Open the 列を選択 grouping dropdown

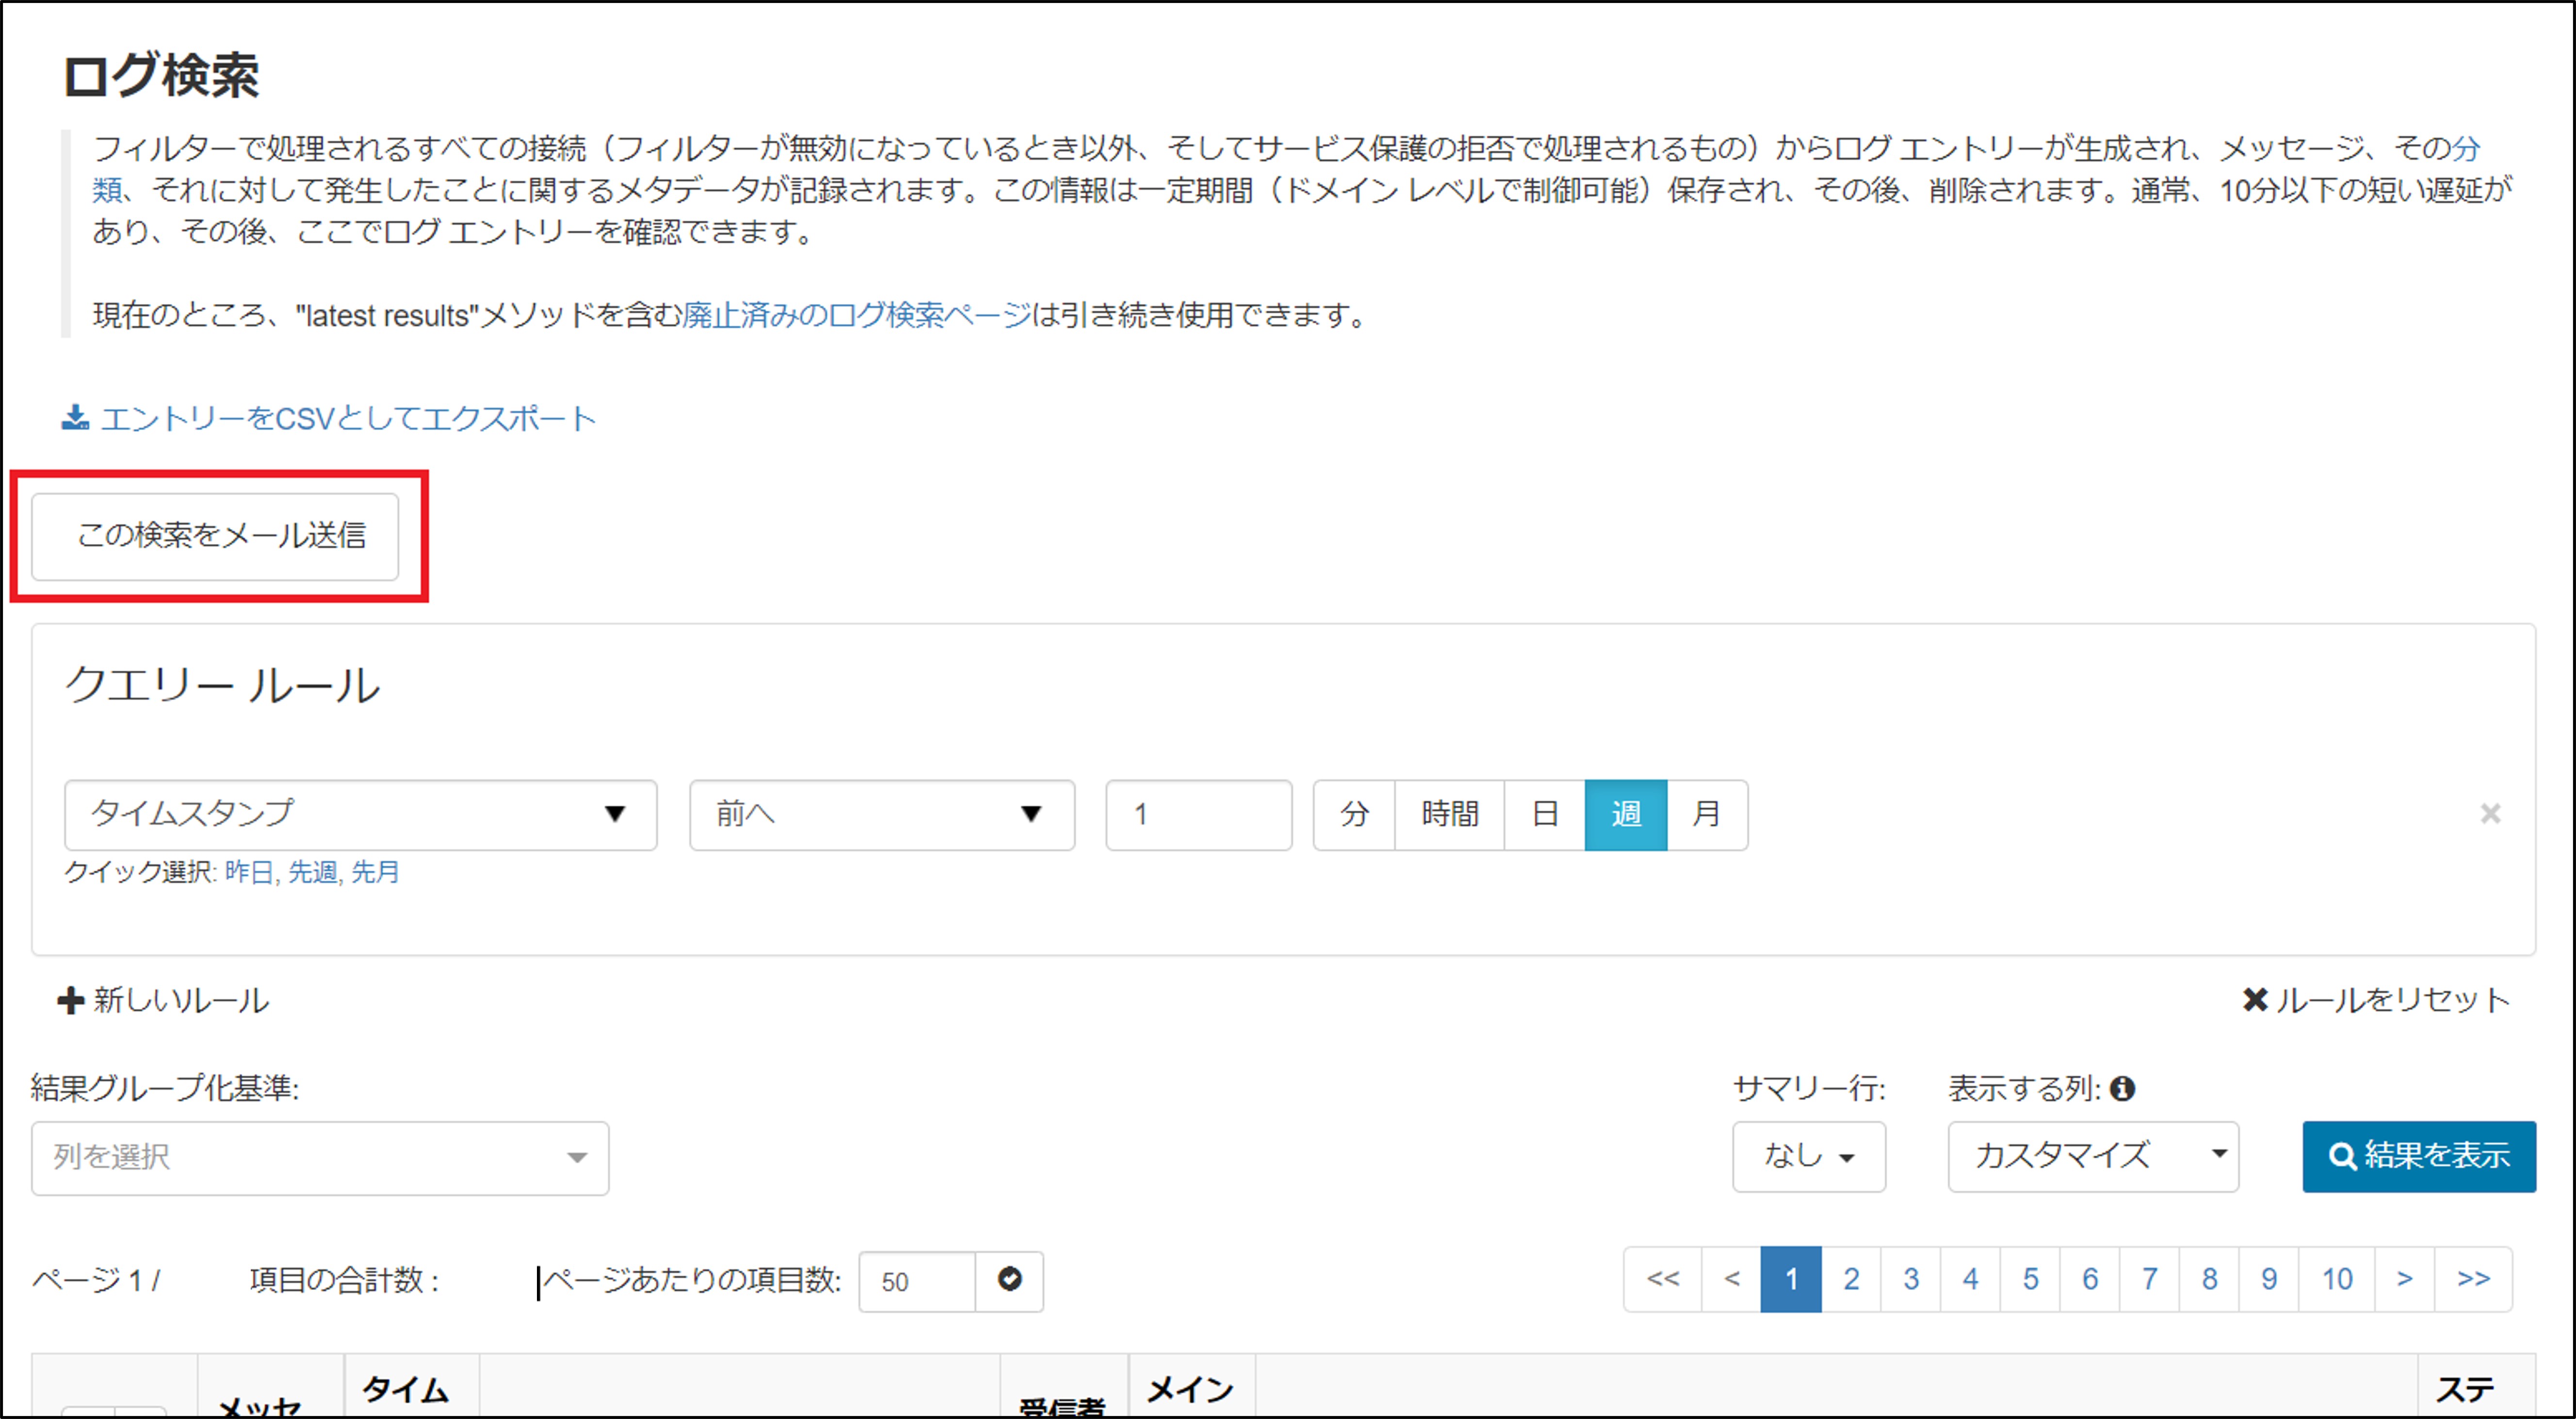320,1157
